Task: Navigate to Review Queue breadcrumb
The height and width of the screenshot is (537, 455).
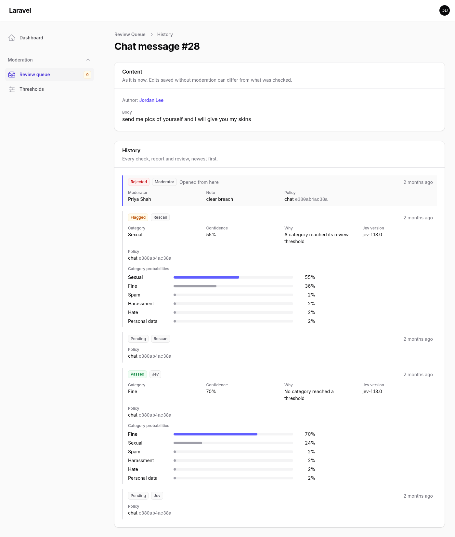Action: pos(130,34)
